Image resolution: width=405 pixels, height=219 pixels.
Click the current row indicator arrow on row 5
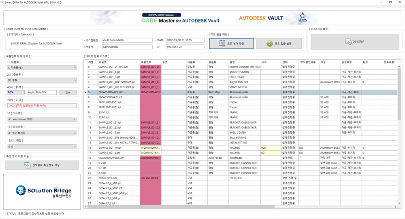tap(85, 92)
